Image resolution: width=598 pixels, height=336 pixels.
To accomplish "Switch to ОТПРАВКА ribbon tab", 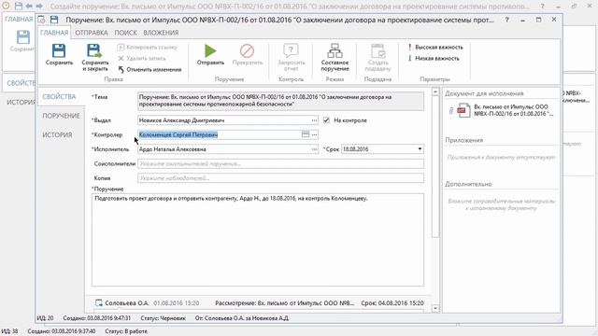I will click(x=92, y=33).
